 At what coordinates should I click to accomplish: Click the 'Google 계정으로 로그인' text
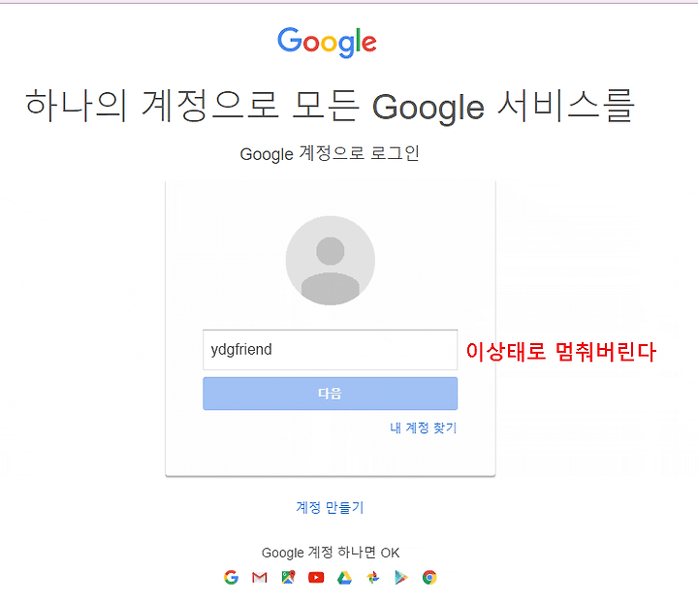pos(330,153)
